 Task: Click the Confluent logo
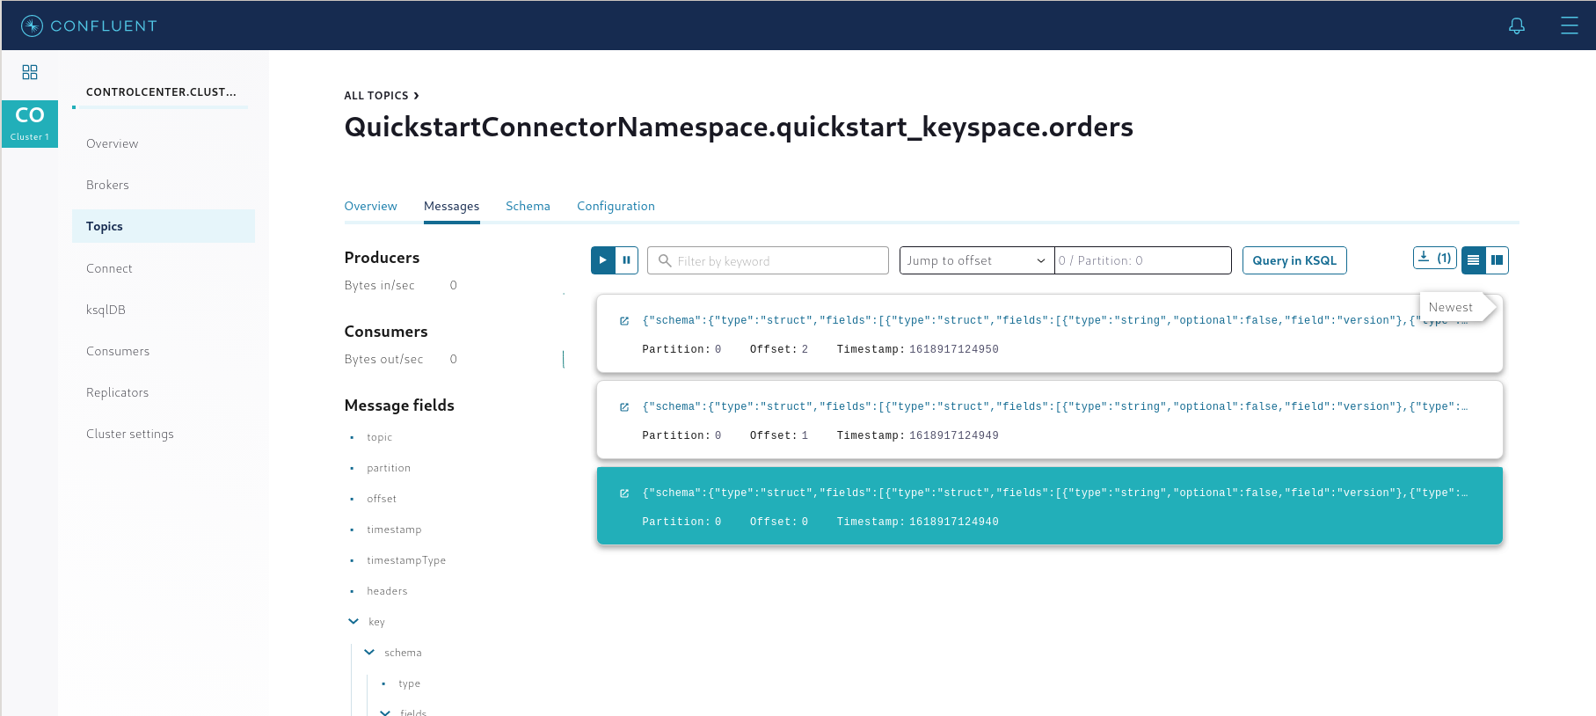tap(89, 26)
